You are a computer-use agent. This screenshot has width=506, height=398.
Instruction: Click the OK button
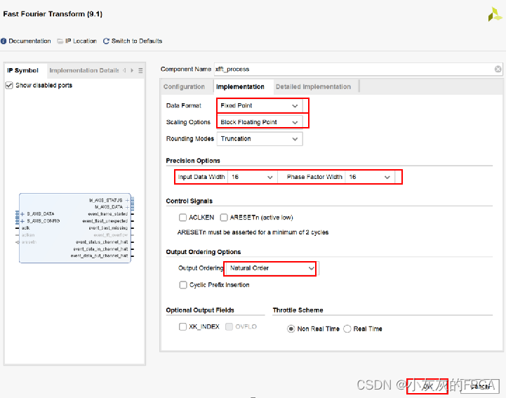tap(427, 386)
